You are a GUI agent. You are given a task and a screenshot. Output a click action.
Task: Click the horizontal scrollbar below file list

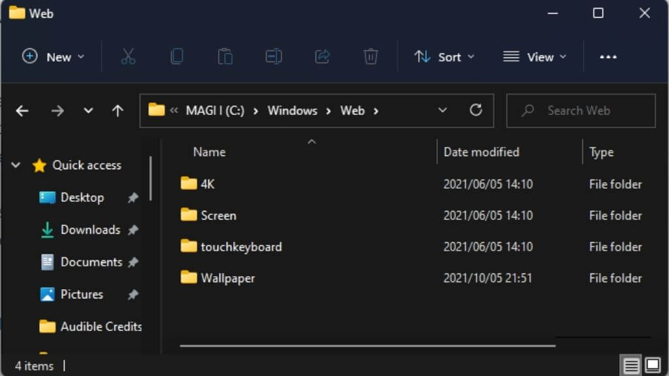click(367, 346)
